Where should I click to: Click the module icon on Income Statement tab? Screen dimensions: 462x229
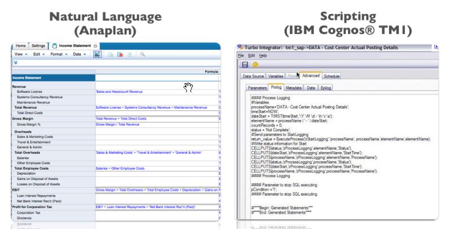(54, 46)
